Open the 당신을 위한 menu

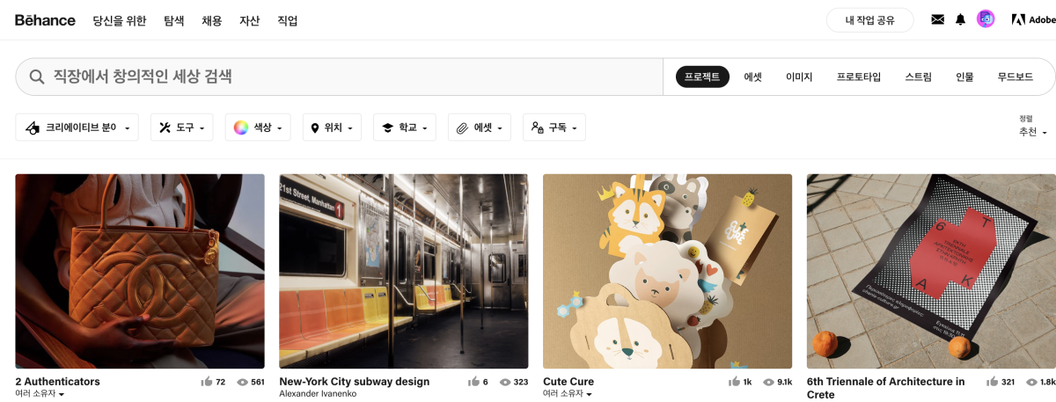click(x=120, y=20)
